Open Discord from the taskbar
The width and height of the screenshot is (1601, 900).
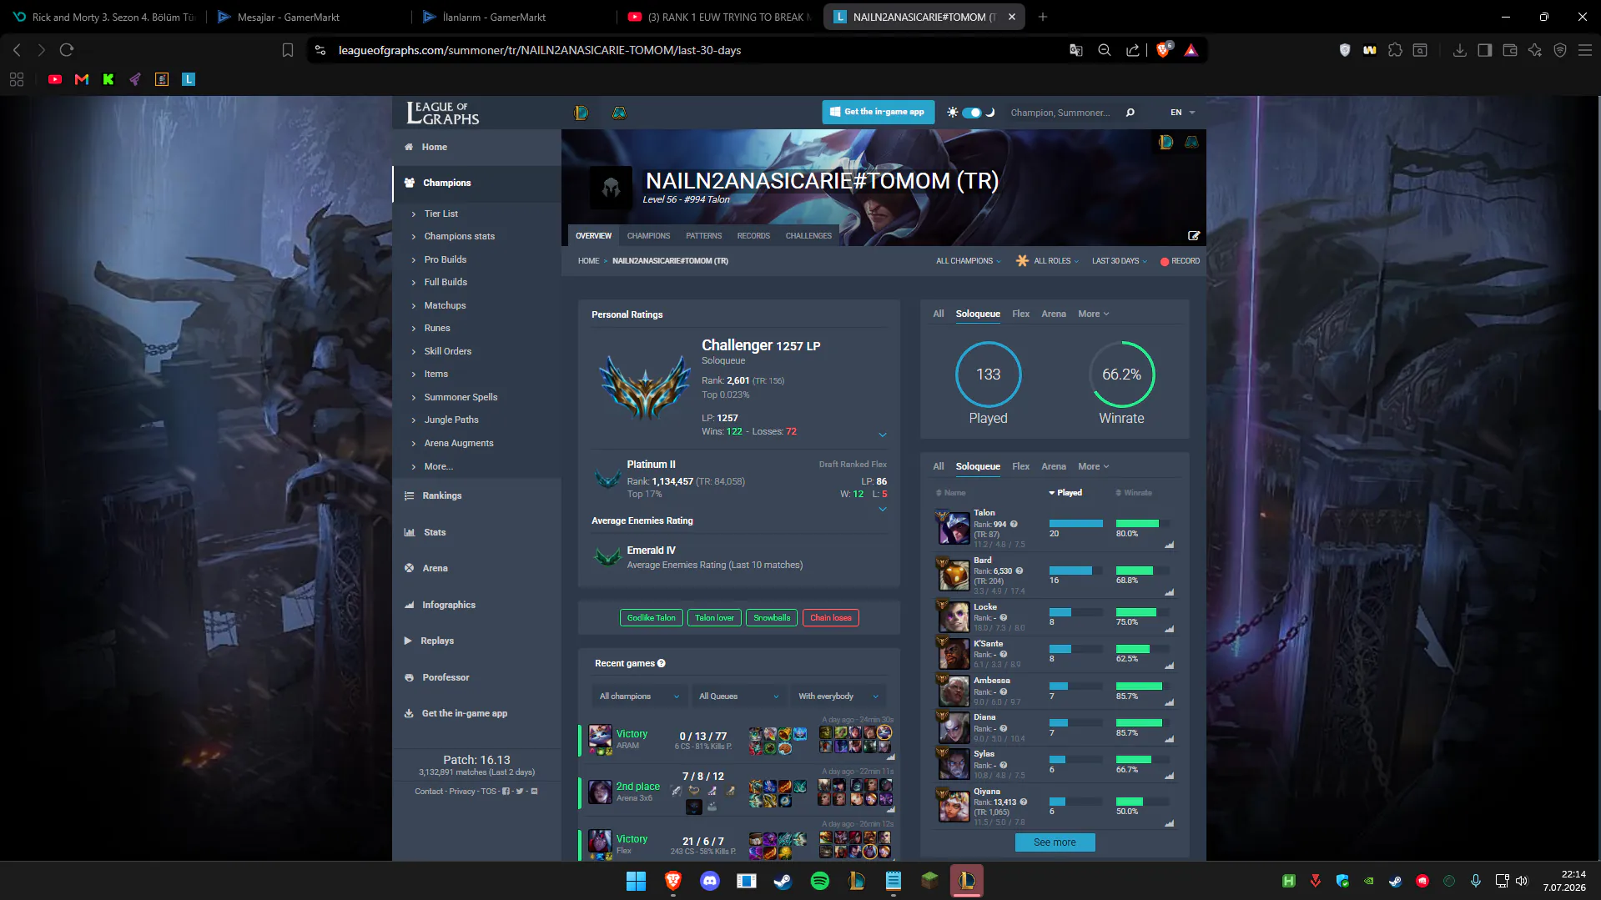click(x=710, y=881)
